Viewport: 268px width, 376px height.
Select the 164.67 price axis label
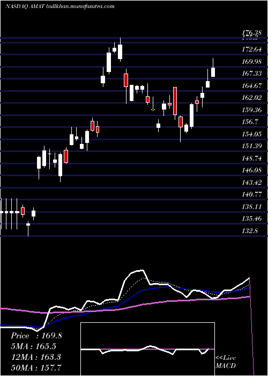(251, 86)
